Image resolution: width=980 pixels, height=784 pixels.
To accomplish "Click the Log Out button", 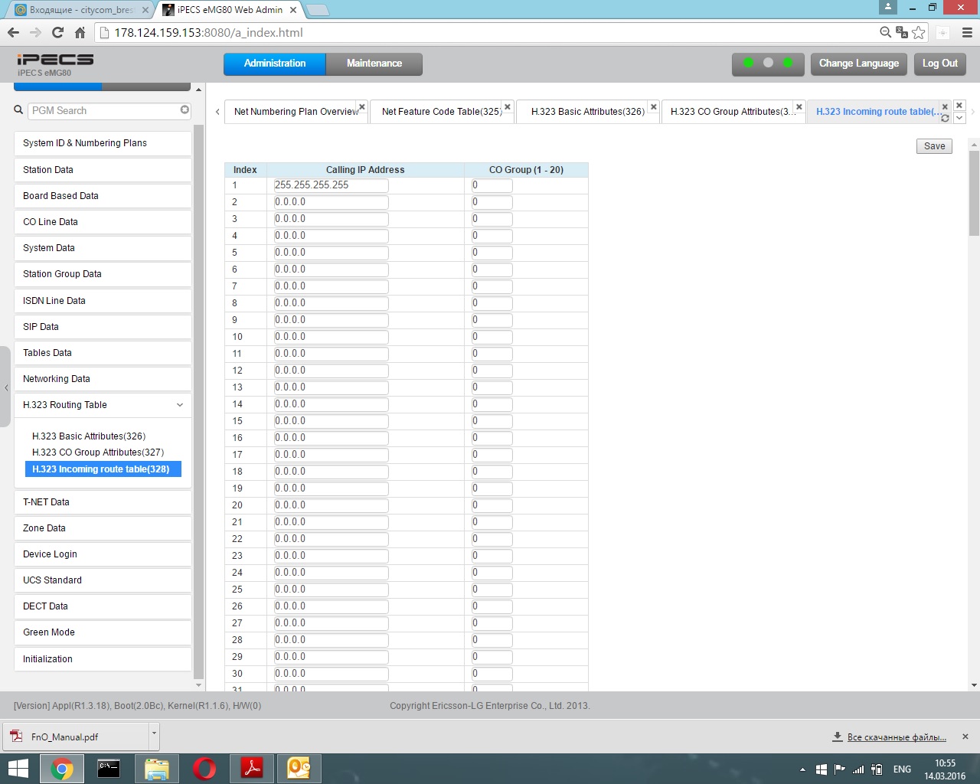I will click(939, 64).
